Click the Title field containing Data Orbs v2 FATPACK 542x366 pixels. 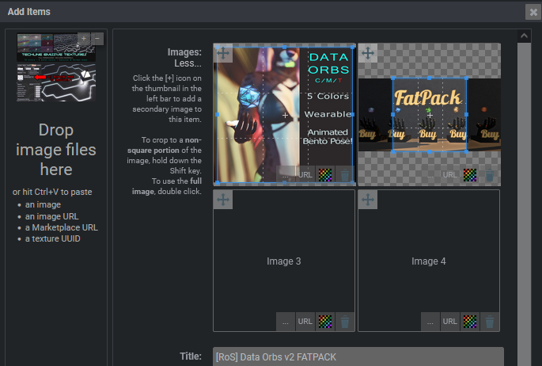(358, 356)
